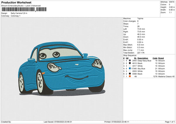The width and height of the screenshot is (176, 124).
Task: Click the Deep Navy Blue color swatch
Action: point(130,61)
